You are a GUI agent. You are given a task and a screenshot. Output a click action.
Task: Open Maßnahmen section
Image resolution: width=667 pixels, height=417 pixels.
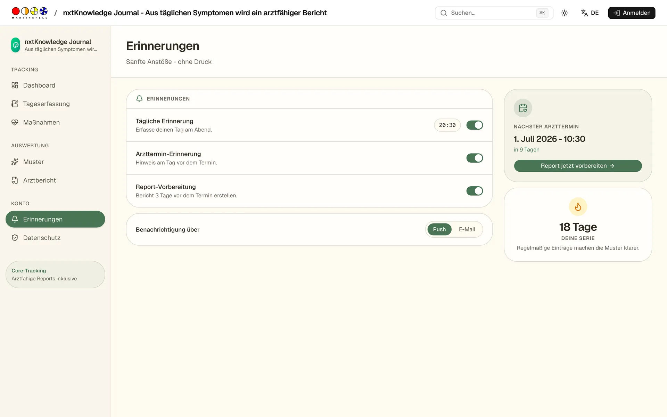(55, 122)
